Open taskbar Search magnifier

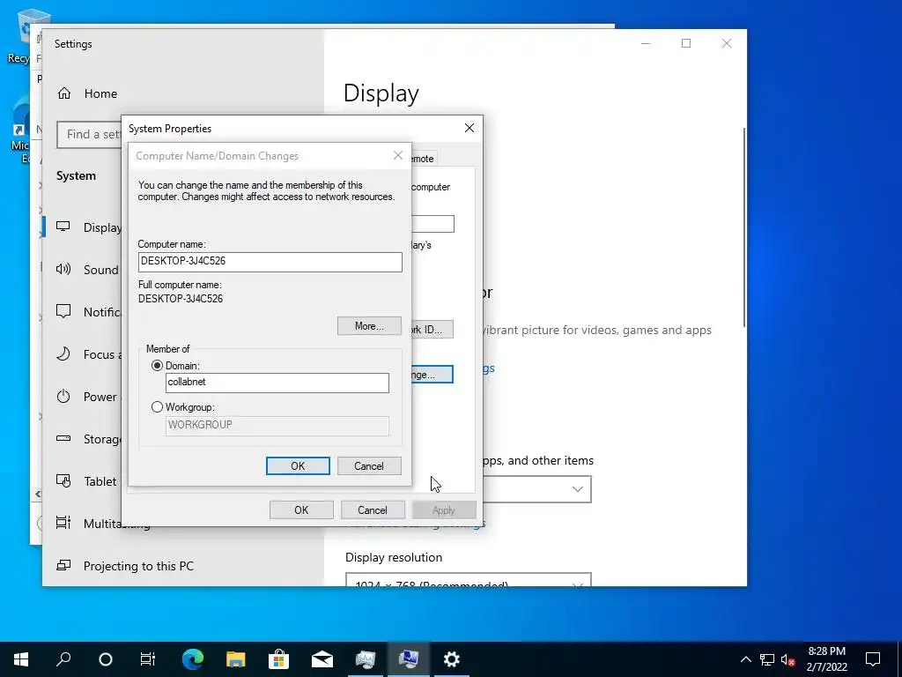pos(63,659)
